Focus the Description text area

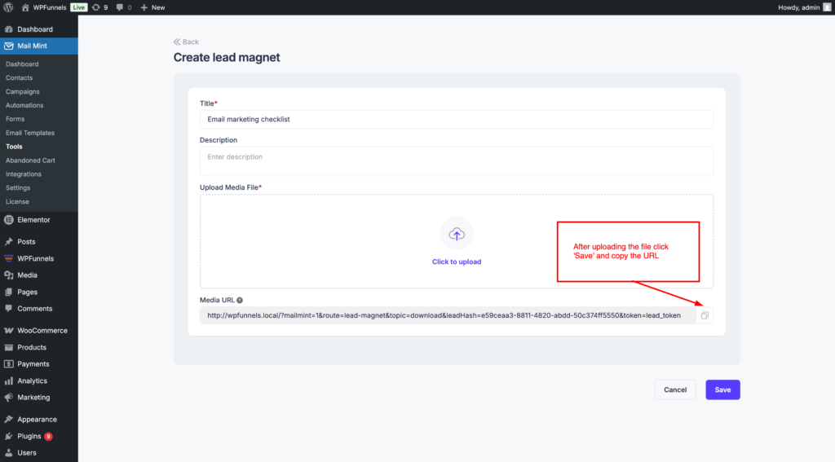[457, 161]
